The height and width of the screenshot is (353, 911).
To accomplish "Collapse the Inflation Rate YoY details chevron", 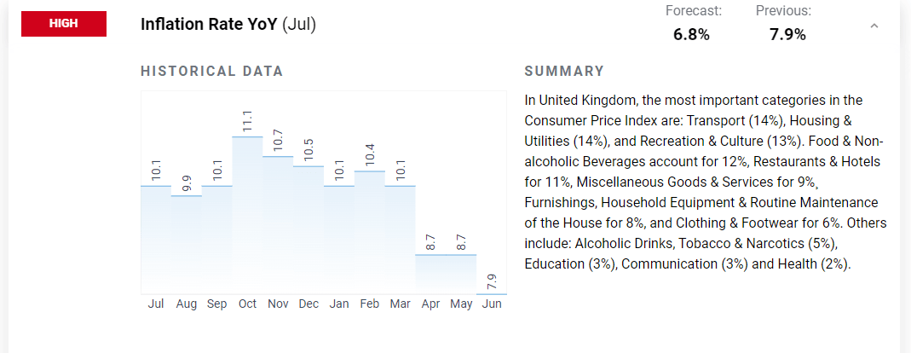I will [x=874, y=26].
